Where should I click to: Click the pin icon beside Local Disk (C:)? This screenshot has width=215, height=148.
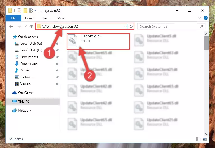coord(57,44)
